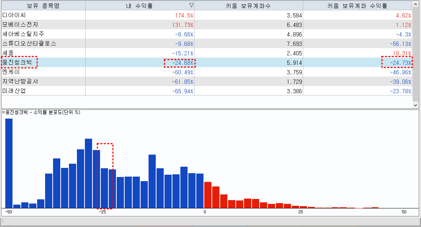This screenshot has width=421, height=227.
Task: Select the 지역난방공사 stock row
Action: point(207,81)
